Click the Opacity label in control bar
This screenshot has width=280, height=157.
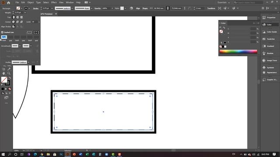(x=98, y=8)
